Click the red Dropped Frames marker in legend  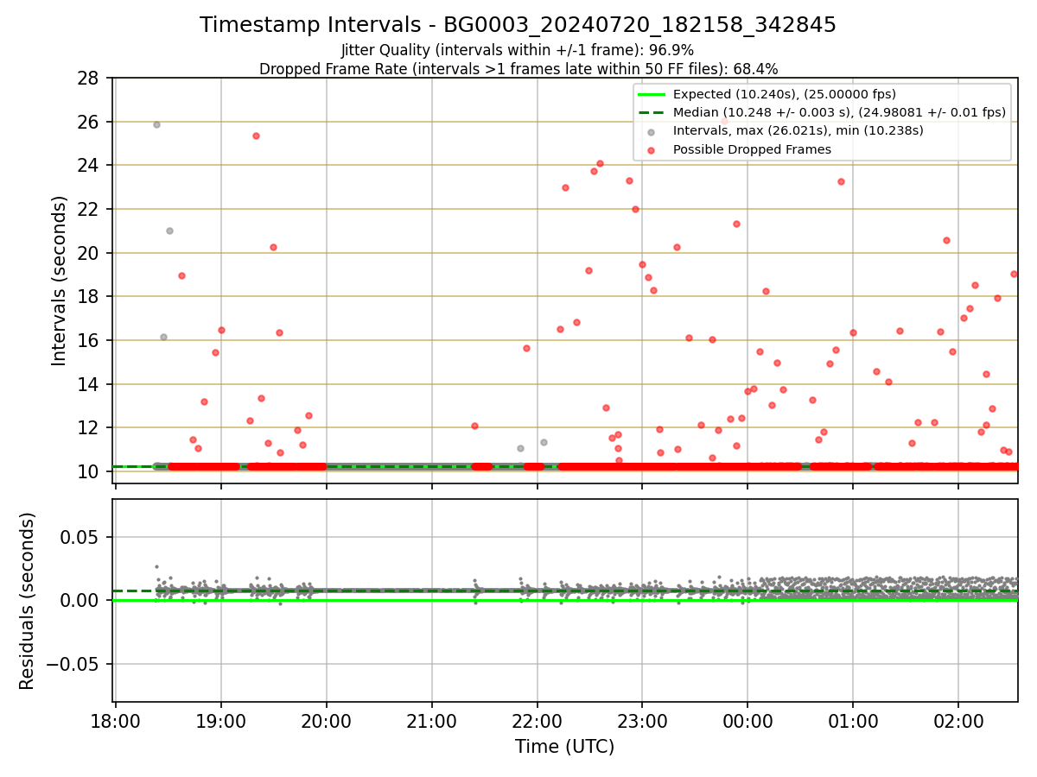click(651, 150)
